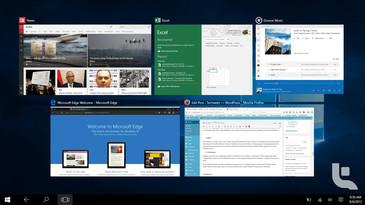The width and height of the screenshot is (365, 205).
Task: Click Show Recovered Files in Excel
Action: (168, 51)
